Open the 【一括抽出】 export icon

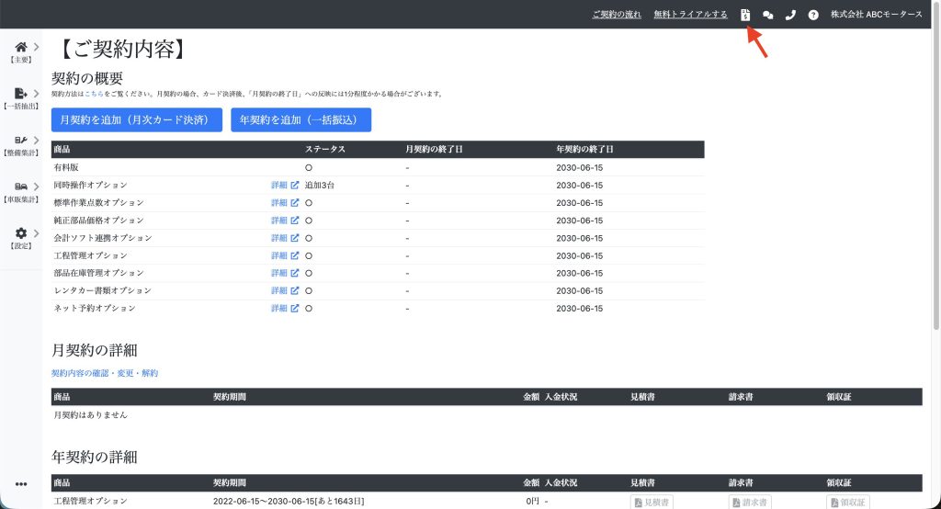tap(21, 93)
